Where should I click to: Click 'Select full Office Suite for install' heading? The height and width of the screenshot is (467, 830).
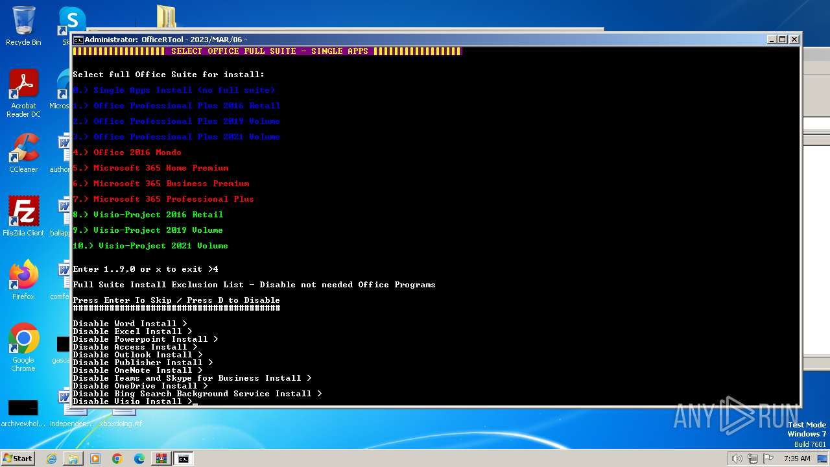[169, 75]
